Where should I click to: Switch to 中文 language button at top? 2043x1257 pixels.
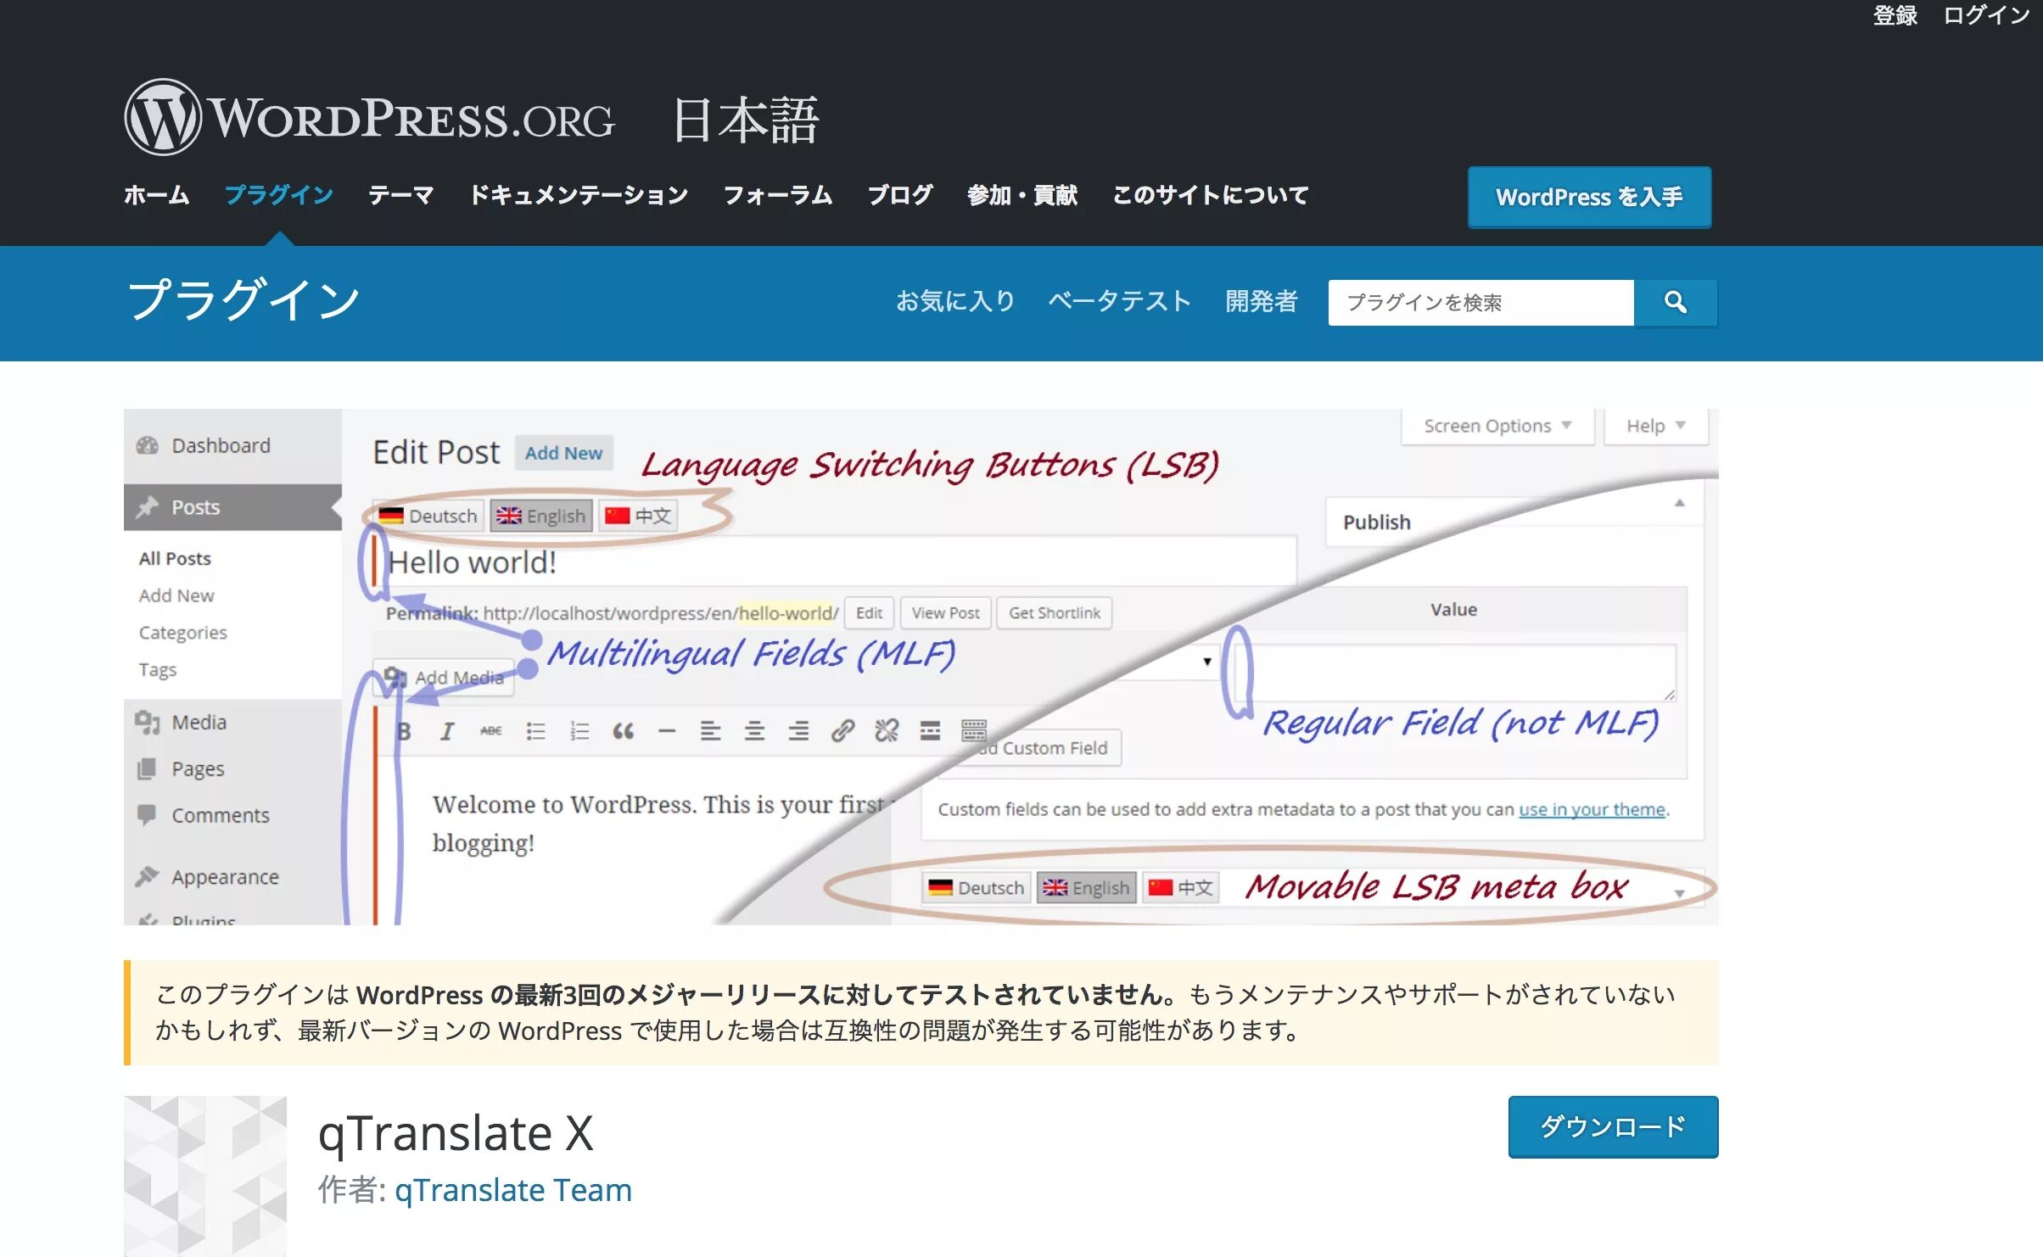tap(638, 516)
